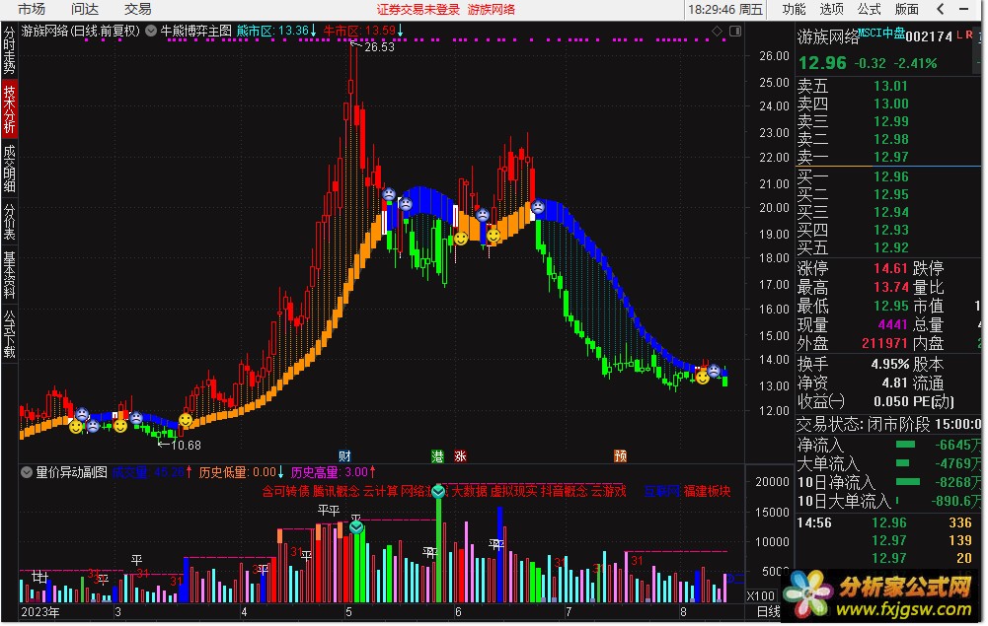
Task: Click the diamond icon above chart
Action: click(717, 31)
